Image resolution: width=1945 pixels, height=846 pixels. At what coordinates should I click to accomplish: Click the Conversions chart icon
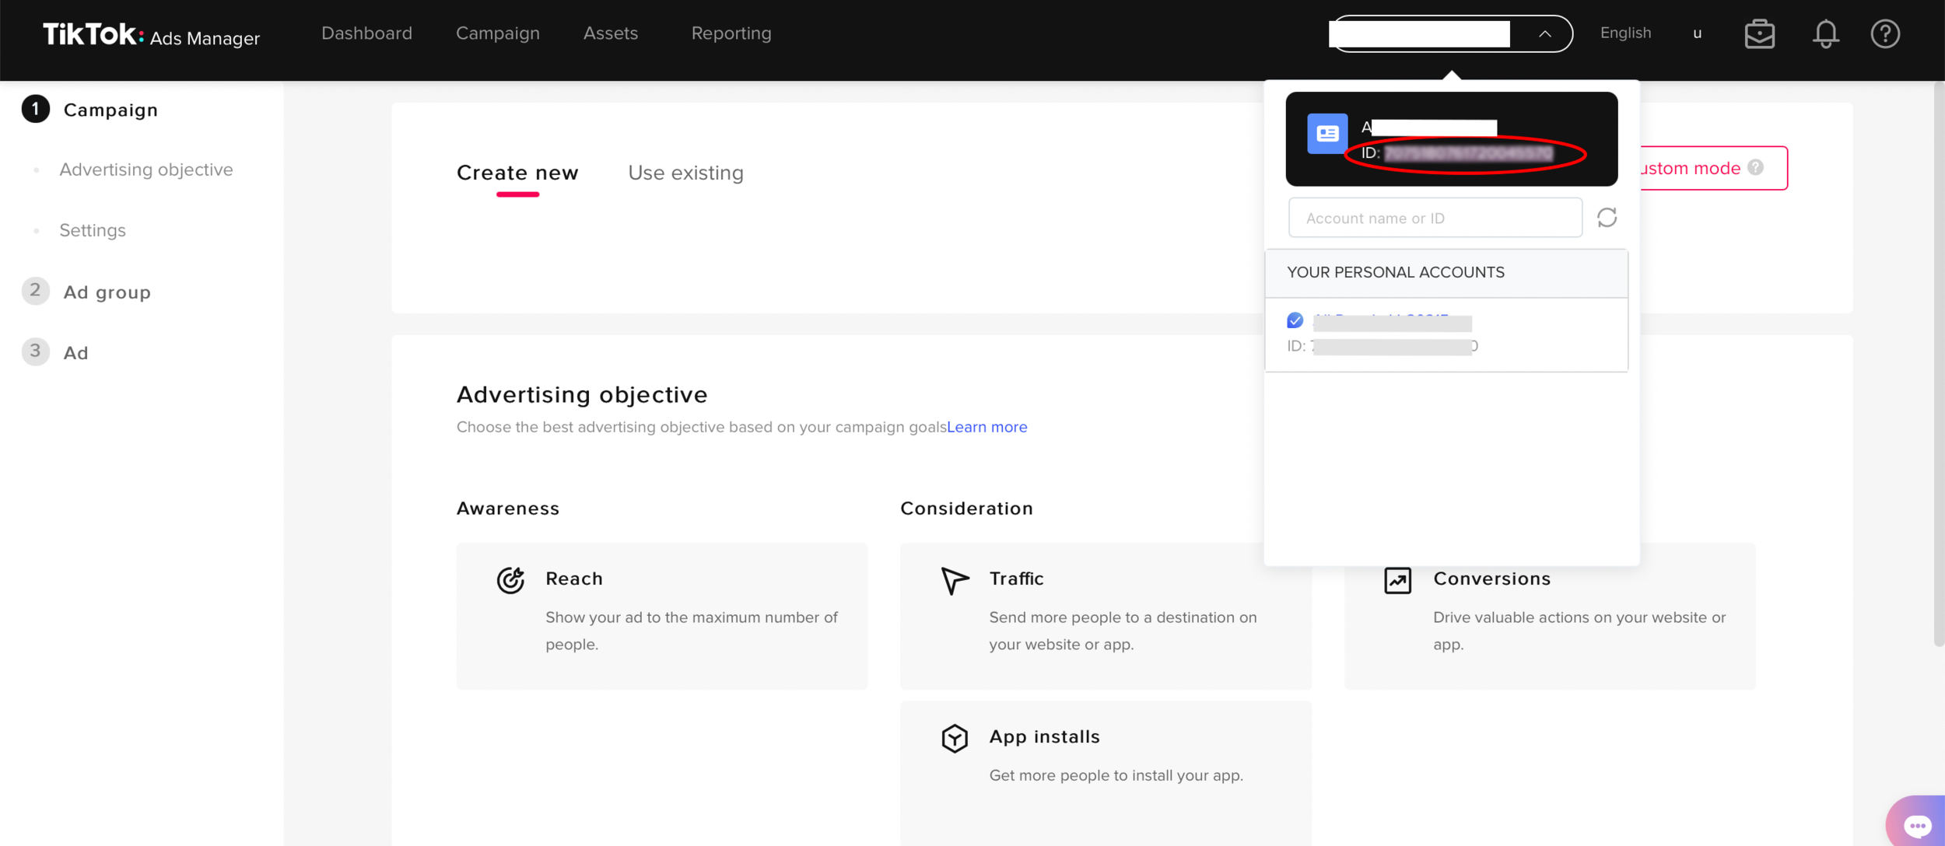[x=1397, y=580]
